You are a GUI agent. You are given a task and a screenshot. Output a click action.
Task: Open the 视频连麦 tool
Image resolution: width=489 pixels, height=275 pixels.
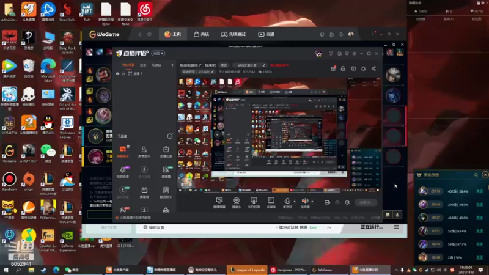(123, 172)
